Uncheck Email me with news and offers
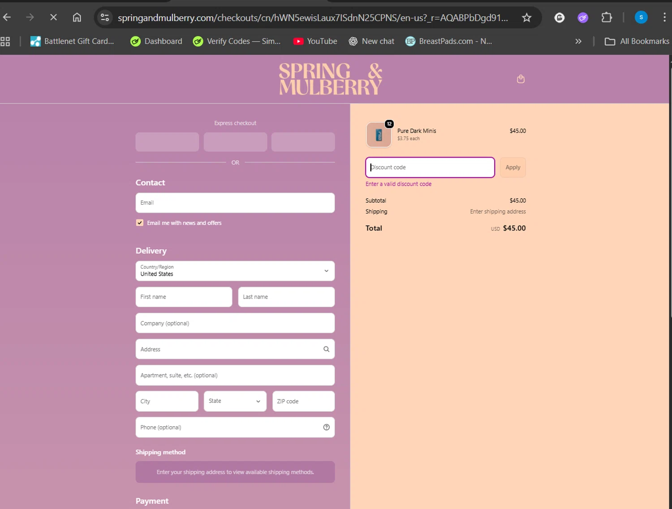Viewport: 672px width, 509px height. 140,223
